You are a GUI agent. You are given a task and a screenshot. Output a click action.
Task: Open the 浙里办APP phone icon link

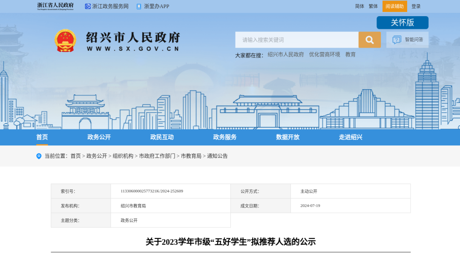(x=139, y=6)
